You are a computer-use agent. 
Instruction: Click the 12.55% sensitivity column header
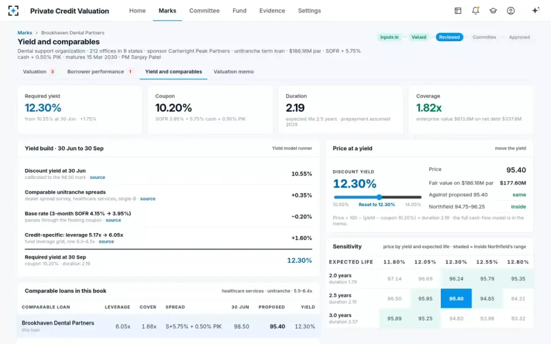(487, 262)
